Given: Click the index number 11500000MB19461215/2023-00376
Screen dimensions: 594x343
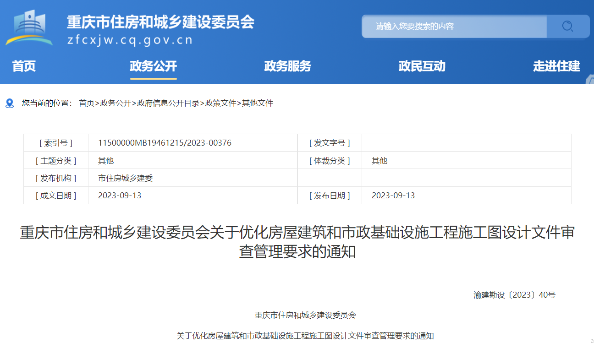Looking at the screenshot, I should pos(165,143).
